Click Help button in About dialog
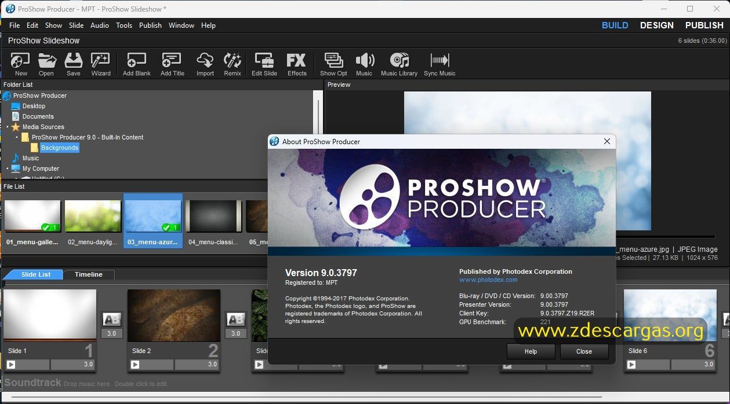The height and width of the screenshot is (404, 730). click(x=531, y=351)
